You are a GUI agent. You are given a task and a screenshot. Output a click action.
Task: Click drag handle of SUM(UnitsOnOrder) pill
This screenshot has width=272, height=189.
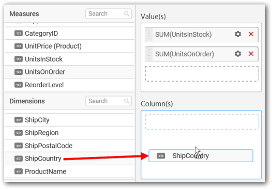149,54
